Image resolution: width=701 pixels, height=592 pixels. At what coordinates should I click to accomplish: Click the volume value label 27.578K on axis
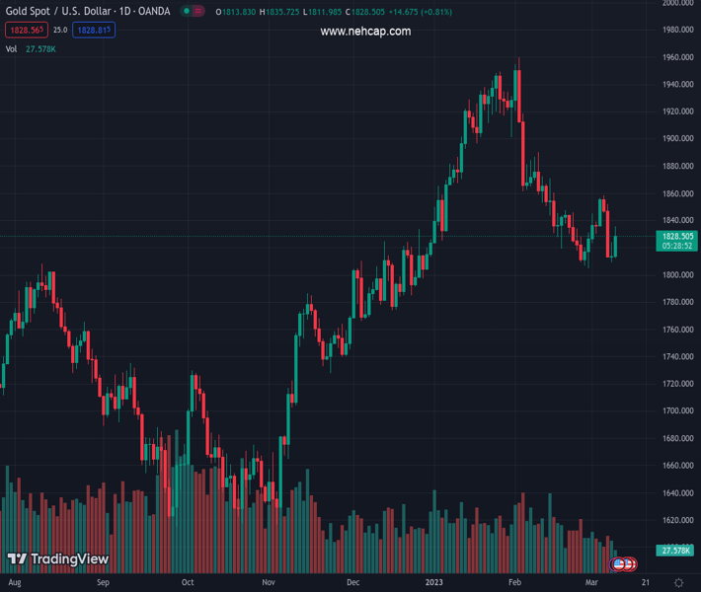[x=677, y=550]
